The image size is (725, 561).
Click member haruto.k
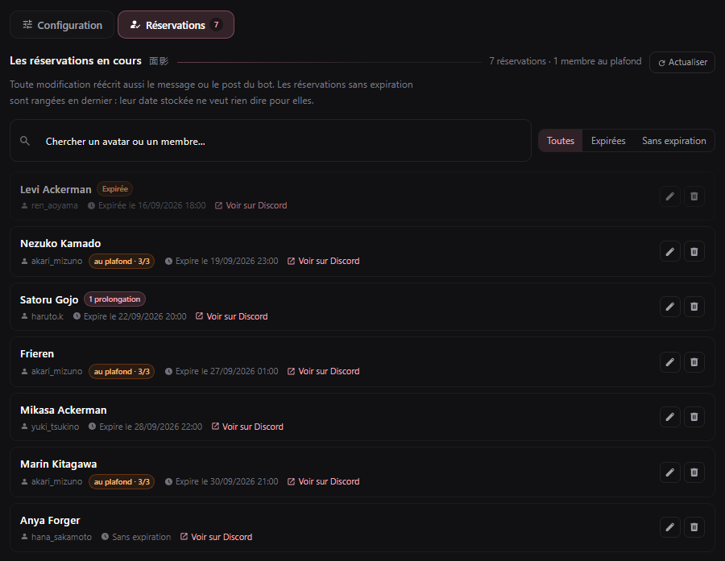(42, 316)
